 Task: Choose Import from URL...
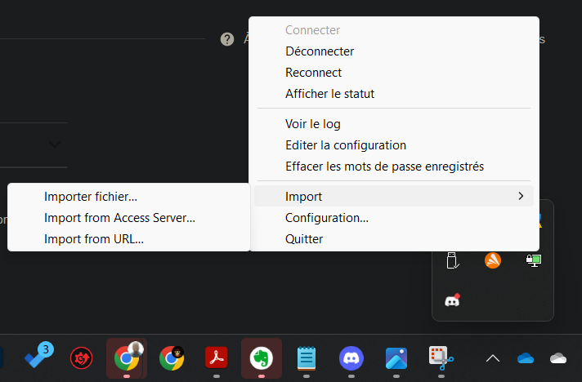pyautogui.click(x=128, y=239)
